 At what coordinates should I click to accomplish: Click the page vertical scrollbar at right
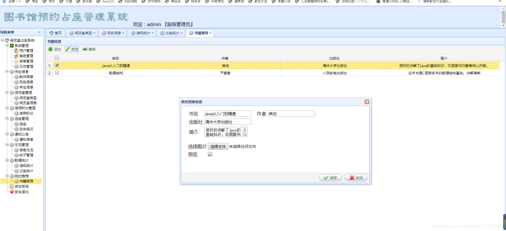tap(503, 17)
